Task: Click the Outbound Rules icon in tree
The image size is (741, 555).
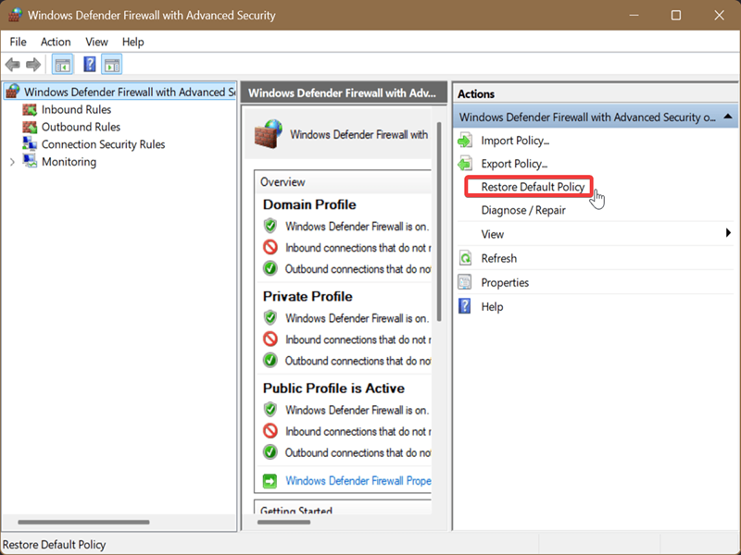Action: pos(30,127)
